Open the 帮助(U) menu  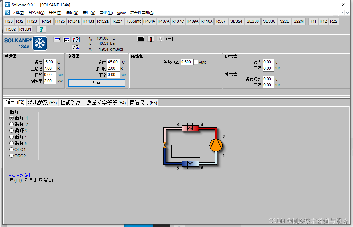(x=106, y=13)
